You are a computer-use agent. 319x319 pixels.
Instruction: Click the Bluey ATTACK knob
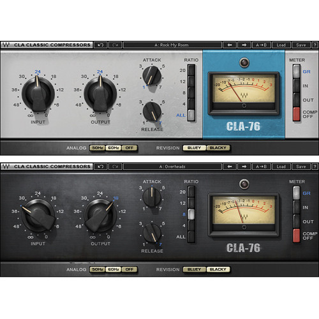tap(152, 76)
